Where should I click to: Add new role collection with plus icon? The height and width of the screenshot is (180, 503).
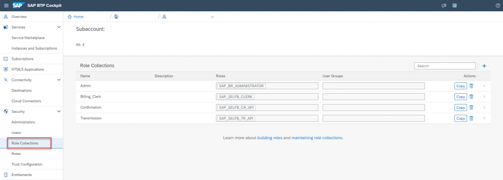pos(484,66)
